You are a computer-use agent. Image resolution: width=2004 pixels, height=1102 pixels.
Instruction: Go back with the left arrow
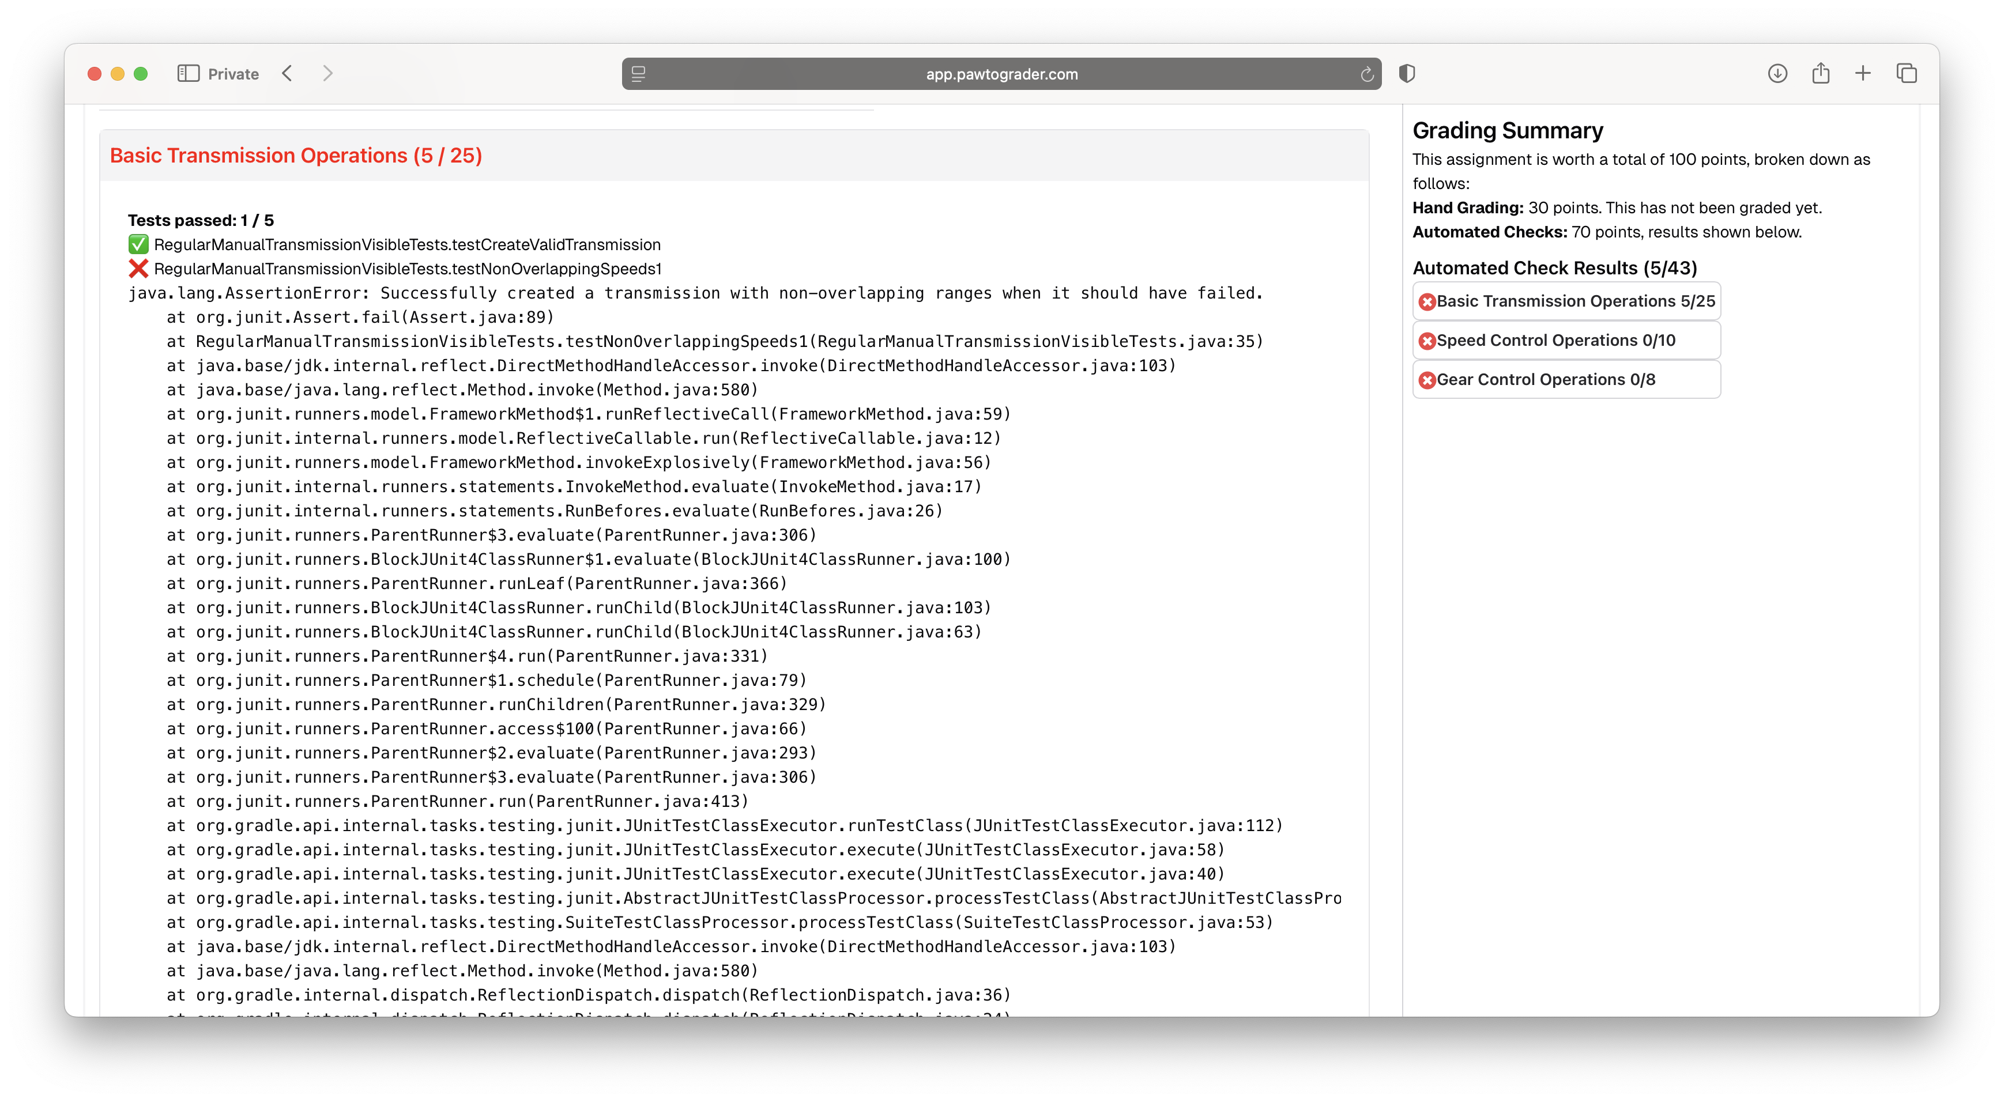coord(287,74)
